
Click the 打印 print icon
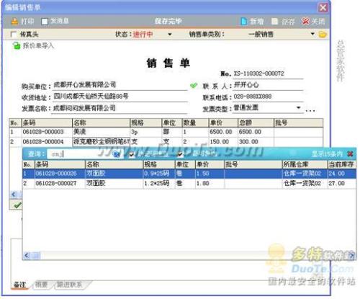click(14, 22)
